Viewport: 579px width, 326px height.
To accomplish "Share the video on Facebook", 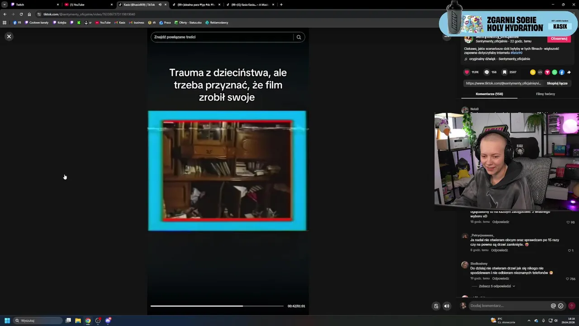I will click(562, 72).
